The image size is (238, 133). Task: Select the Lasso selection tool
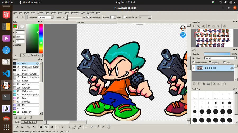coord(63,127)
